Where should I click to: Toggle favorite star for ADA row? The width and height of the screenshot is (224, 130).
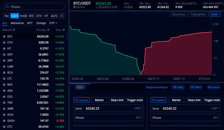click(4, 91)
